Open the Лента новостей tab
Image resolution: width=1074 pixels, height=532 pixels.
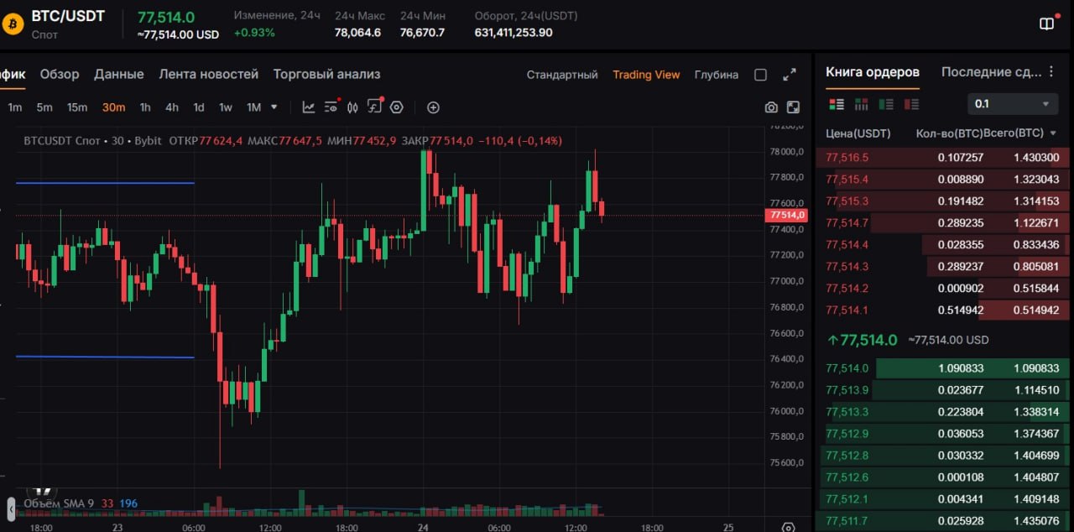tap(209, 74)
